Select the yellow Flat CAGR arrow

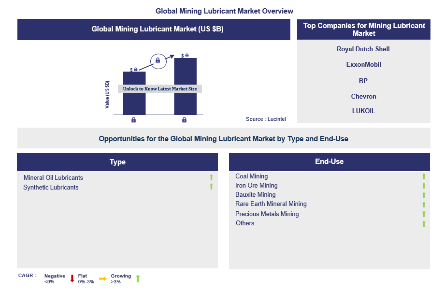[103, 278]
